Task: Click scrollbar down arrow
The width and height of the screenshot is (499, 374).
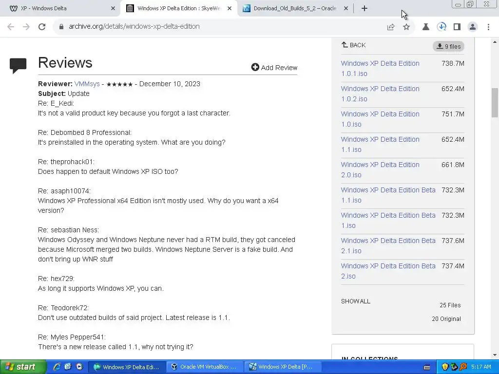Action: [495, 355]
